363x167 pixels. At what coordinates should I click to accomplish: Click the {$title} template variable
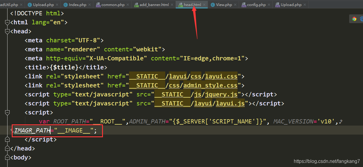click(x=64, y=67)
